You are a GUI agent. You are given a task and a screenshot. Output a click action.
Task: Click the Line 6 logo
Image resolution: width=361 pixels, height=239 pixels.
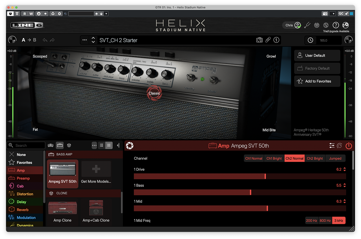(x=27, y=25)
